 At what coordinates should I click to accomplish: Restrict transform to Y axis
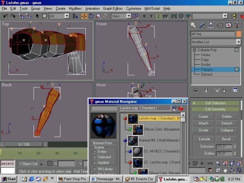pyautogui.click(x=151, y=16)
